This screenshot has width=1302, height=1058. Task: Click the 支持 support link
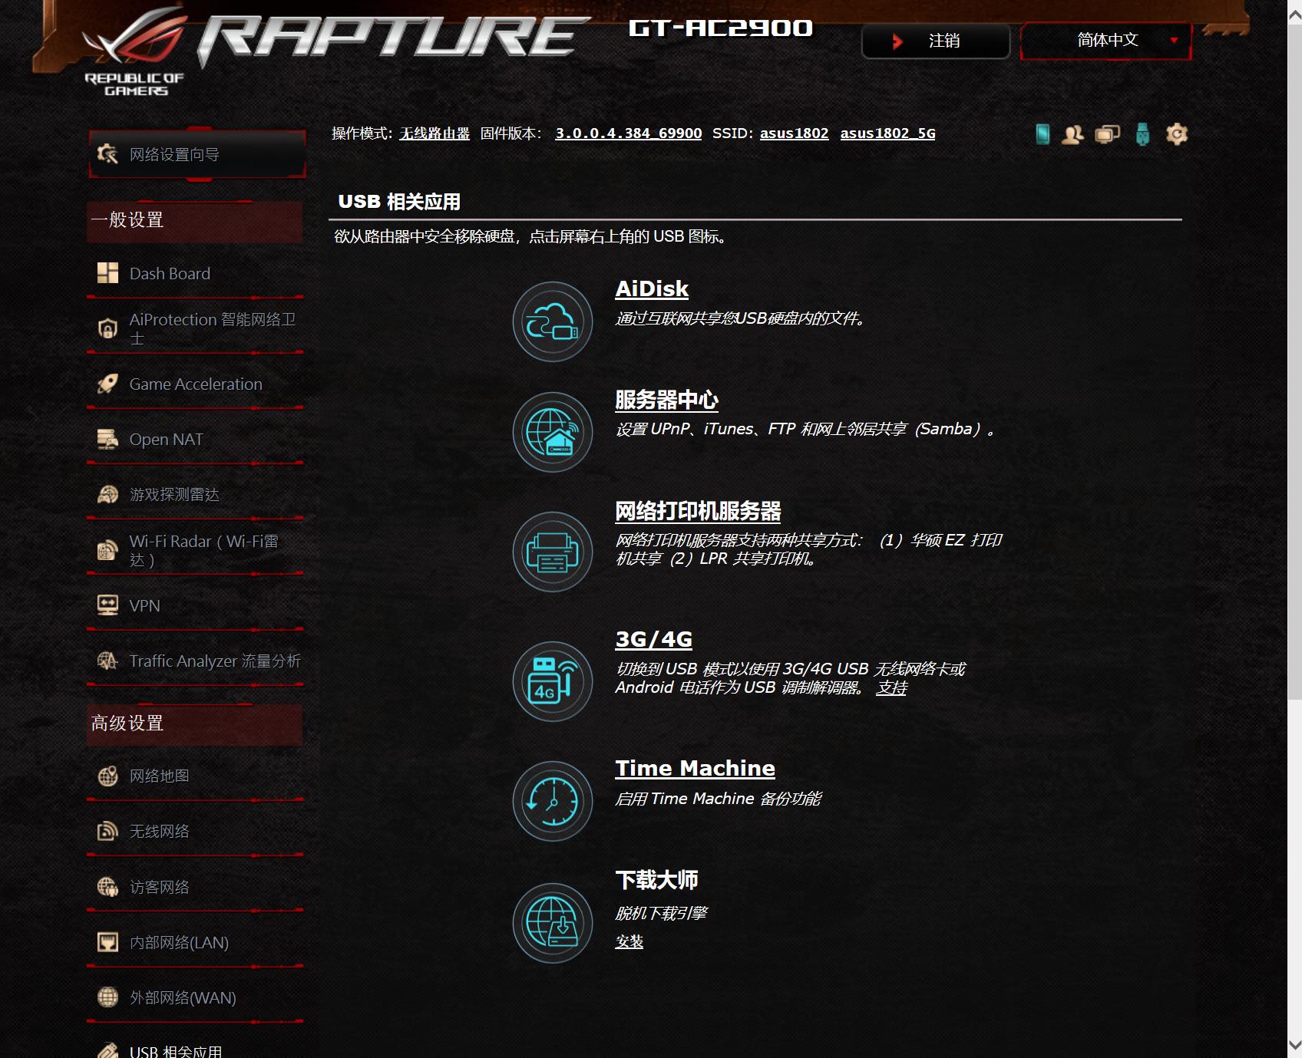pos(891,688)
